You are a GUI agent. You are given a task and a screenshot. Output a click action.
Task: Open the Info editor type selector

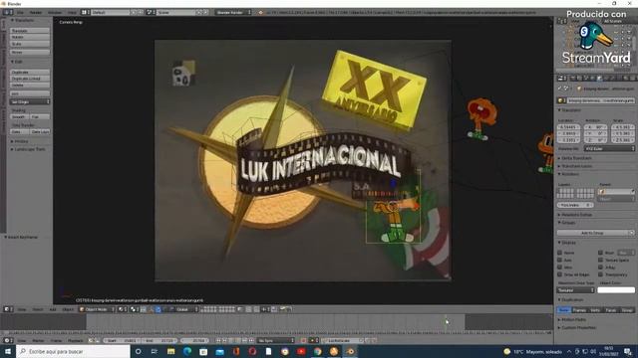click(8, 12)
